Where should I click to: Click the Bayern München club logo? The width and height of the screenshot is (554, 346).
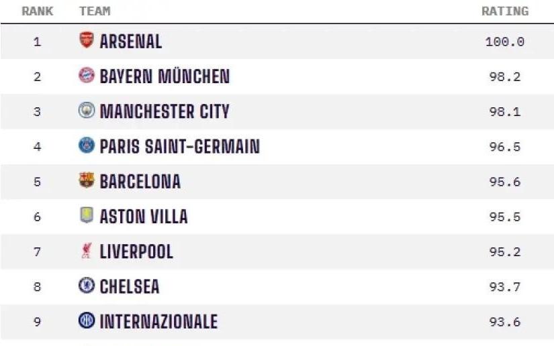87,76
